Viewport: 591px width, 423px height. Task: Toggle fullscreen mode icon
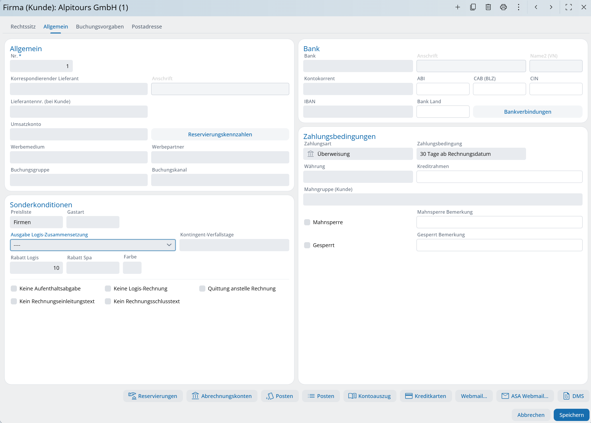coord(569,7)
